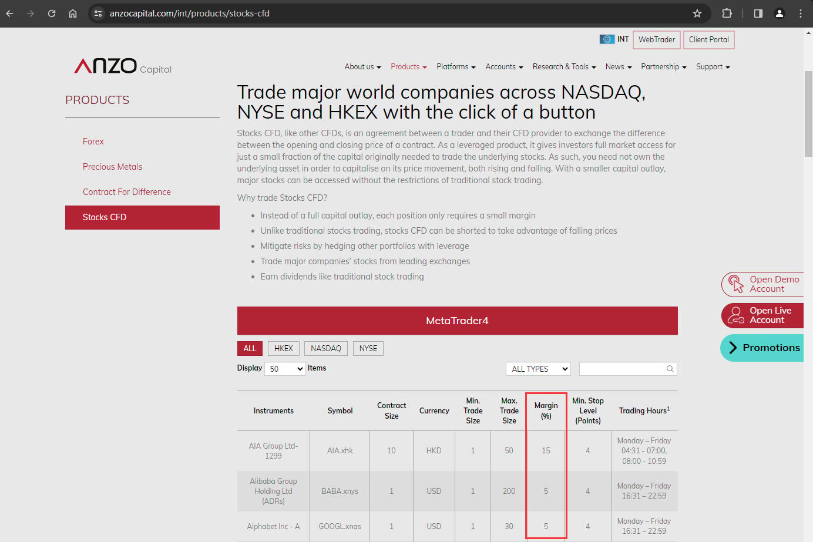Click the WebTrader button
The width and height of the screenshot is (813, 542).
657,39
